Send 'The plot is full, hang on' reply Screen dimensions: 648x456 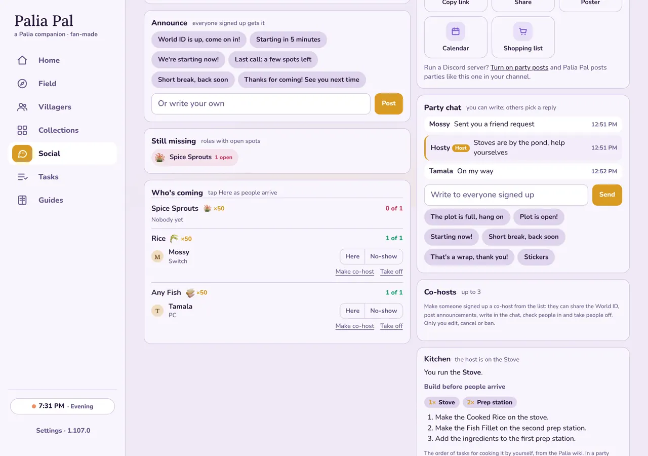(x=467, y=217)
